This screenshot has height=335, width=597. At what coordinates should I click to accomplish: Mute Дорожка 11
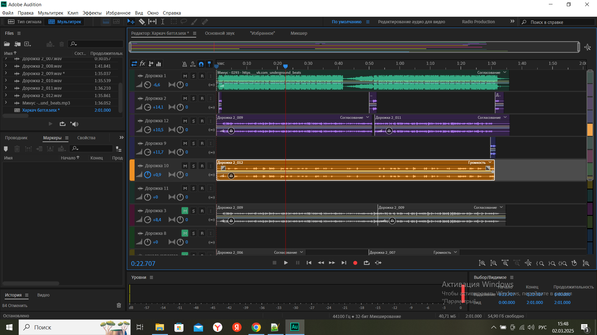coord(185,188)
